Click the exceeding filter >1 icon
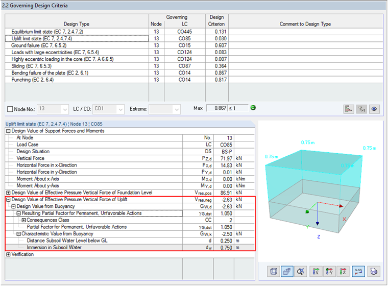 tap(361, 109)
